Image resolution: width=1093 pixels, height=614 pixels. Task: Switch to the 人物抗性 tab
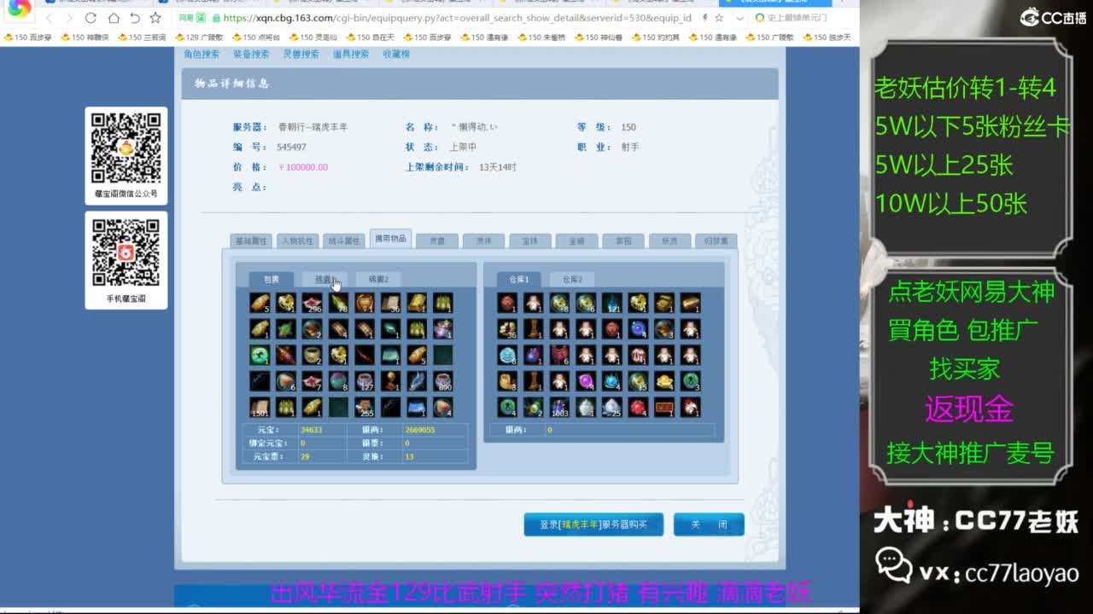[298, 241]
